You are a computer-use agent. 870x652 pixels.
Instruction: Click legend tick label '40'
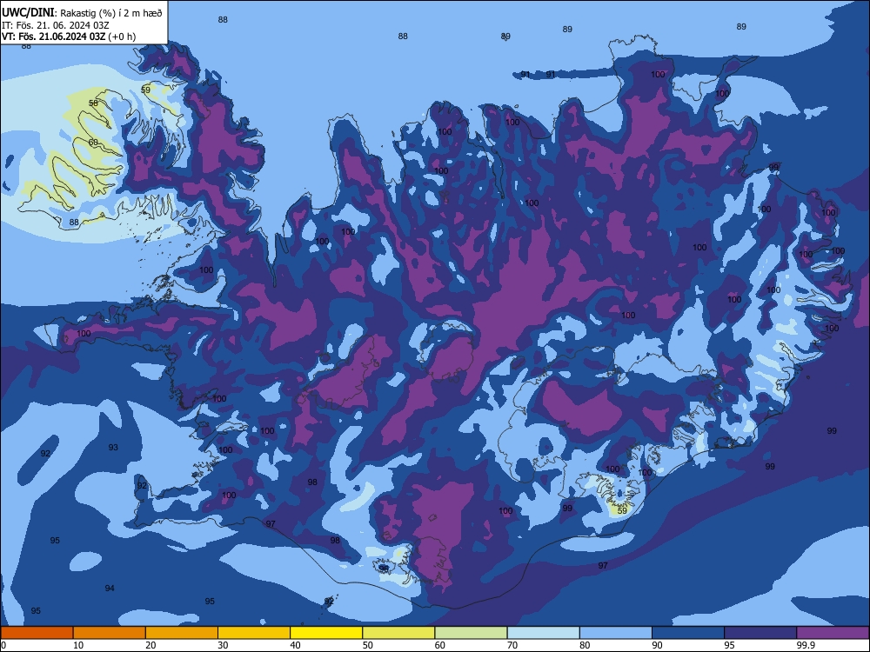295,645
